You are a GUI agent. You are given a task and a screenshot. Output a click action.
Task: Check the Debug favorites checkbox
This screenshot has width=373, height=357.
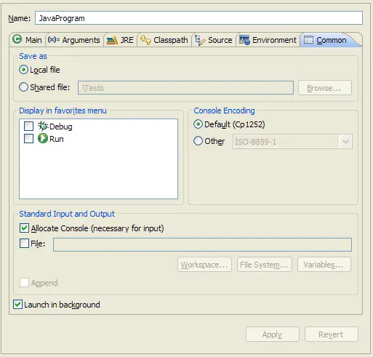(28, 126)
